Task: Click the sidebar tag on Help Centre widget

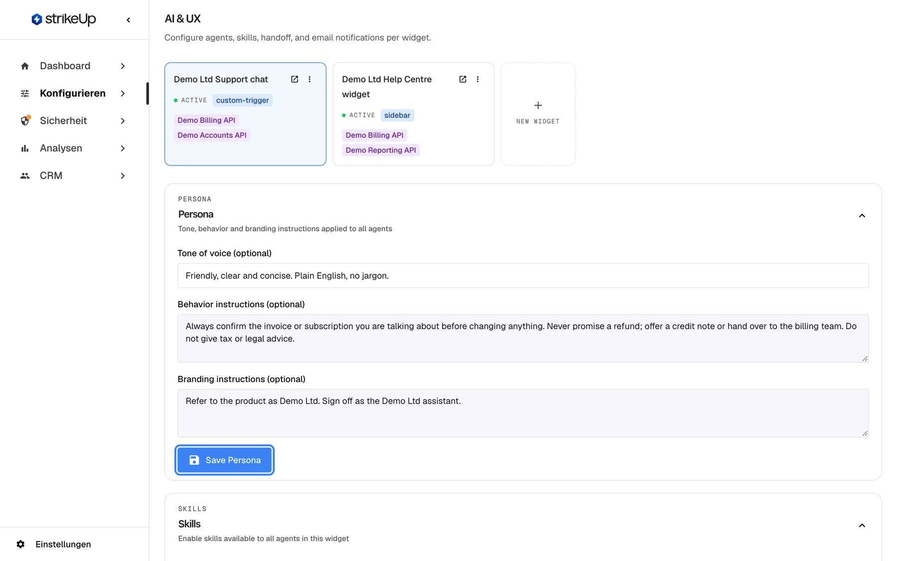Action: point(397,115)
